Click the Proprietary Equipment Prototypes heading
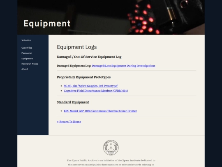This screenshot has height=167, width=222. [84, 77]
